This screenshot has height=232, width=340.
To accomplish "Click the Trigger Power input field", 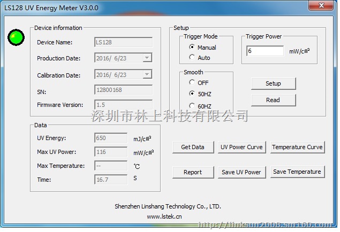I will coord(265,51).
